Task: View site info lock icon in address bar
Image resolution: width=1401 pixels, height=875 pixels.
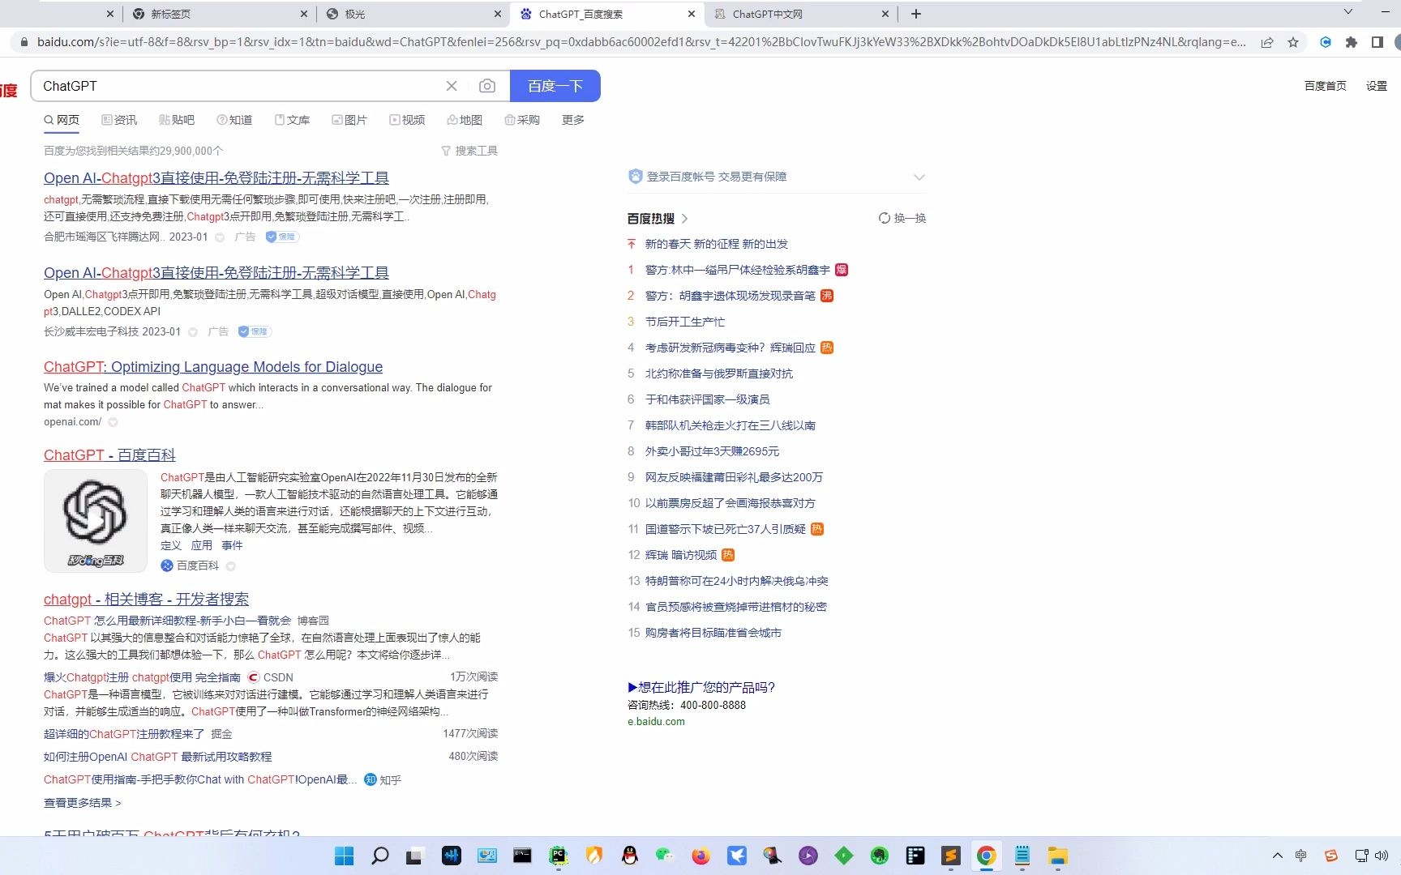Action: click(24, 42)
